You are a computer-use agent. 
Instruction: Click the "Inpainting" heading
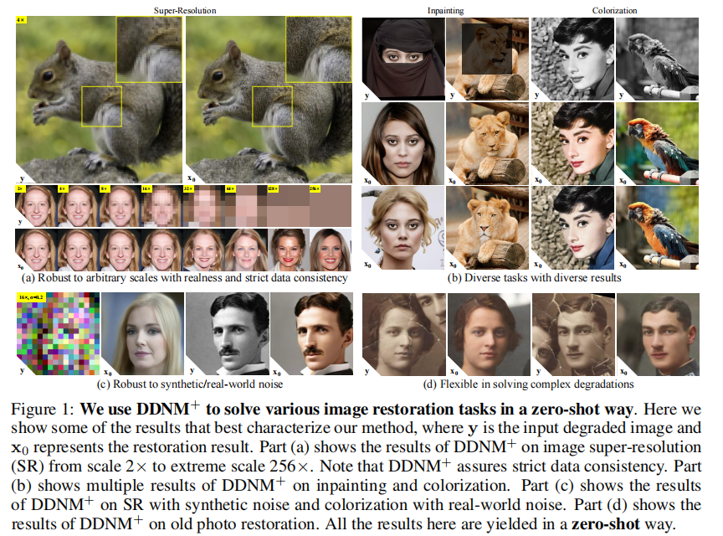click(x=445, y=11)
